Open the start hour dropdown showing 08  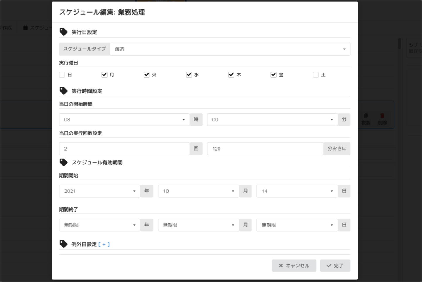pyautogui.click(x=124, y=120)
